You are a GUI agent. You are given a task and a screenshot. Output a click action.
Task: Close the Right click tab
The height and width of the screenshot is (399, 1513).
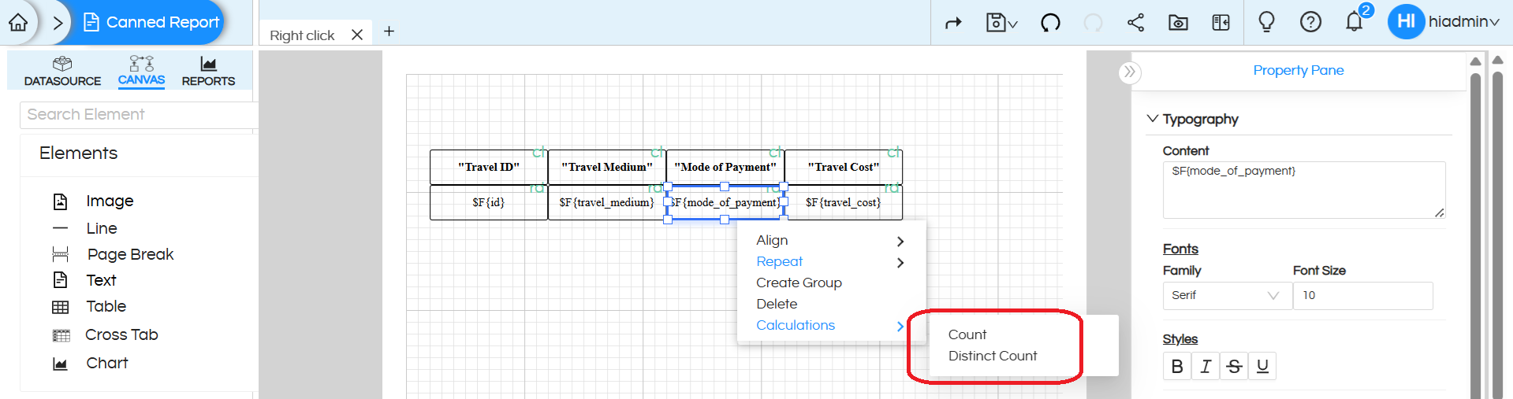click(x=357, y=35)
